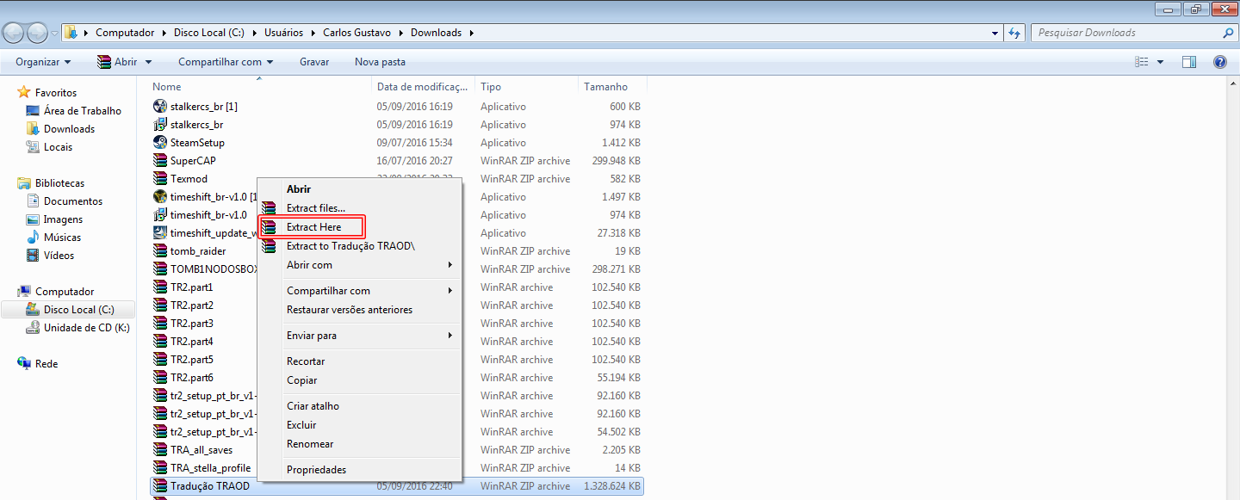Open the recent pages dropdown arrow

[x=55, y=33]
